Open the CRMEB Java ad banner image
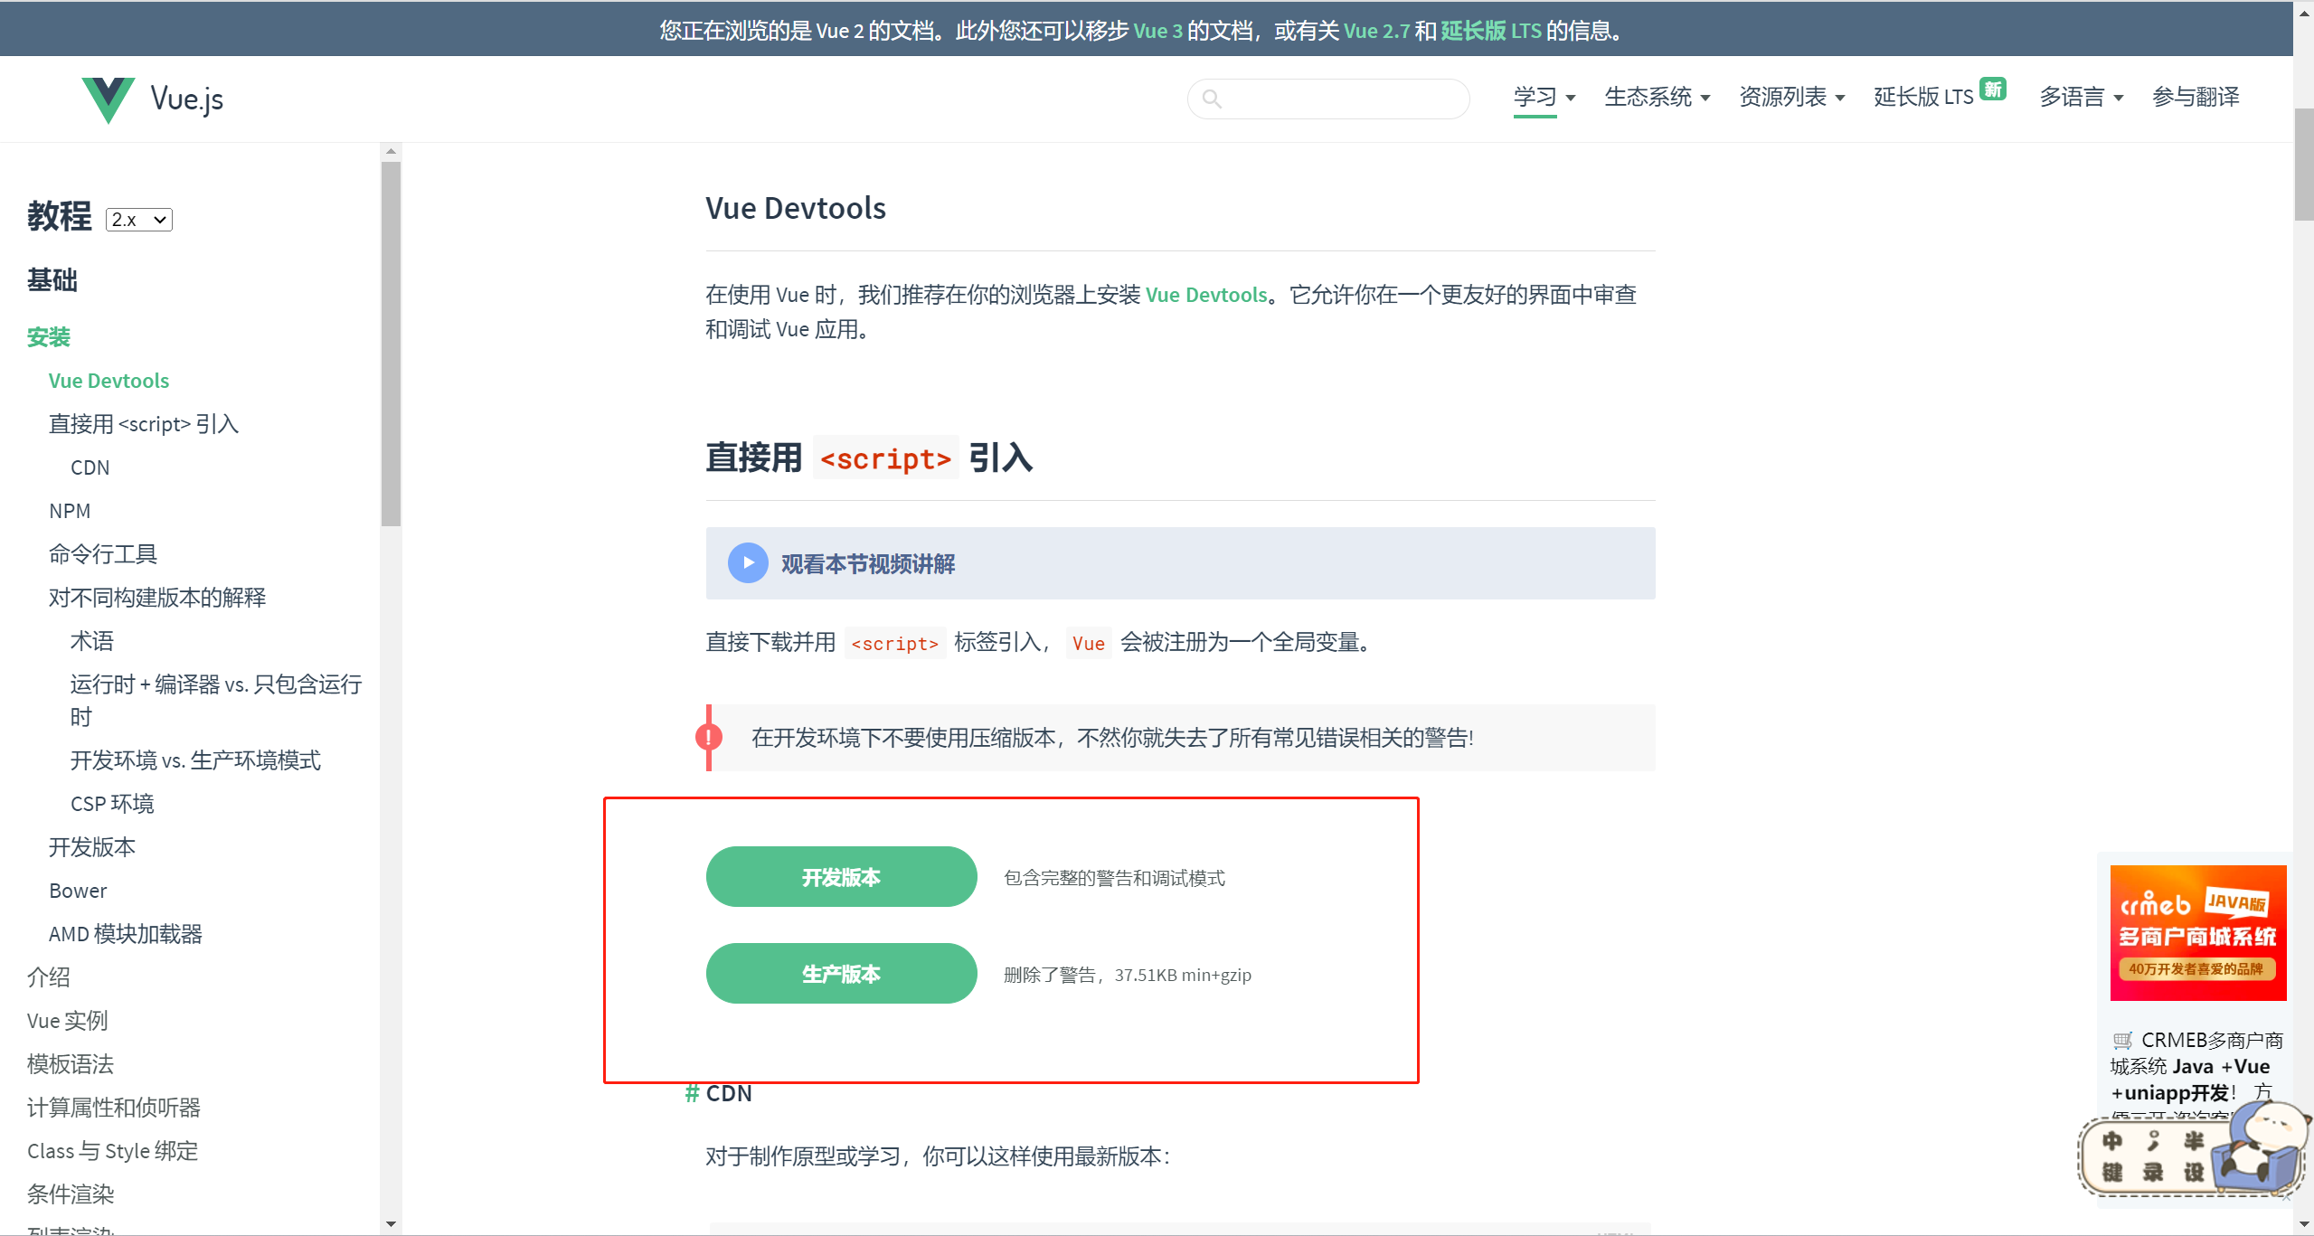 (x=2198, y=933)
